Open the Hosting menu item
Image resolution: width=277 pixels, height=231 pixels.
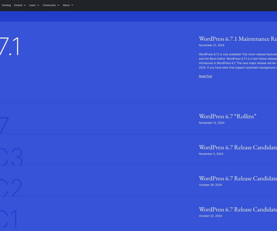pyautogui.click(x=6, y=5)
